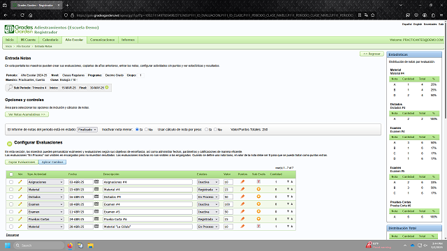This screenshot has height=251, width=447.
Task: Click the Puntos grade-entry icon for Prueba Corta #6
Action: click(242, 219)
